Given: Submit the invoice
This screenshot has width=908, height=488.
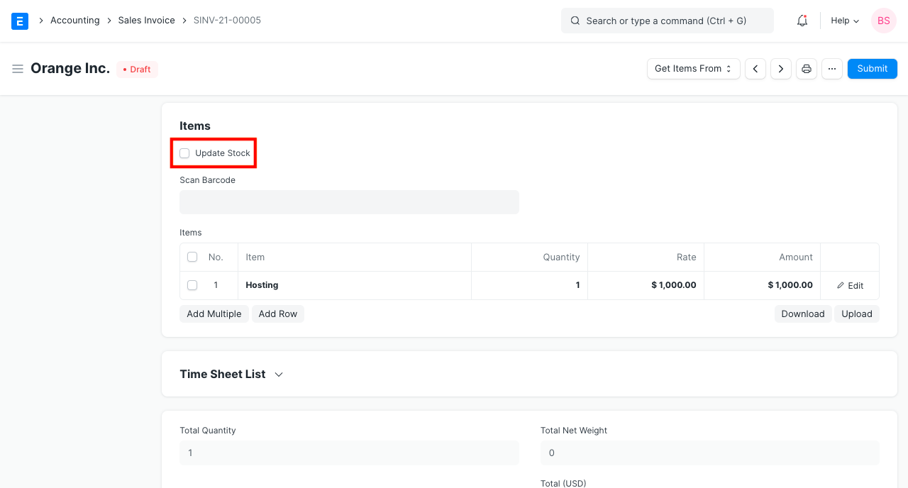Looking at the screenshot, I should coord(872,68).
